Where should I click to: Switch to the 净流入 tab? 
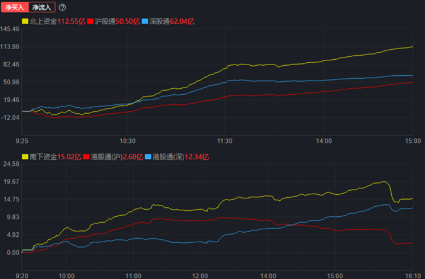(41, 8)
